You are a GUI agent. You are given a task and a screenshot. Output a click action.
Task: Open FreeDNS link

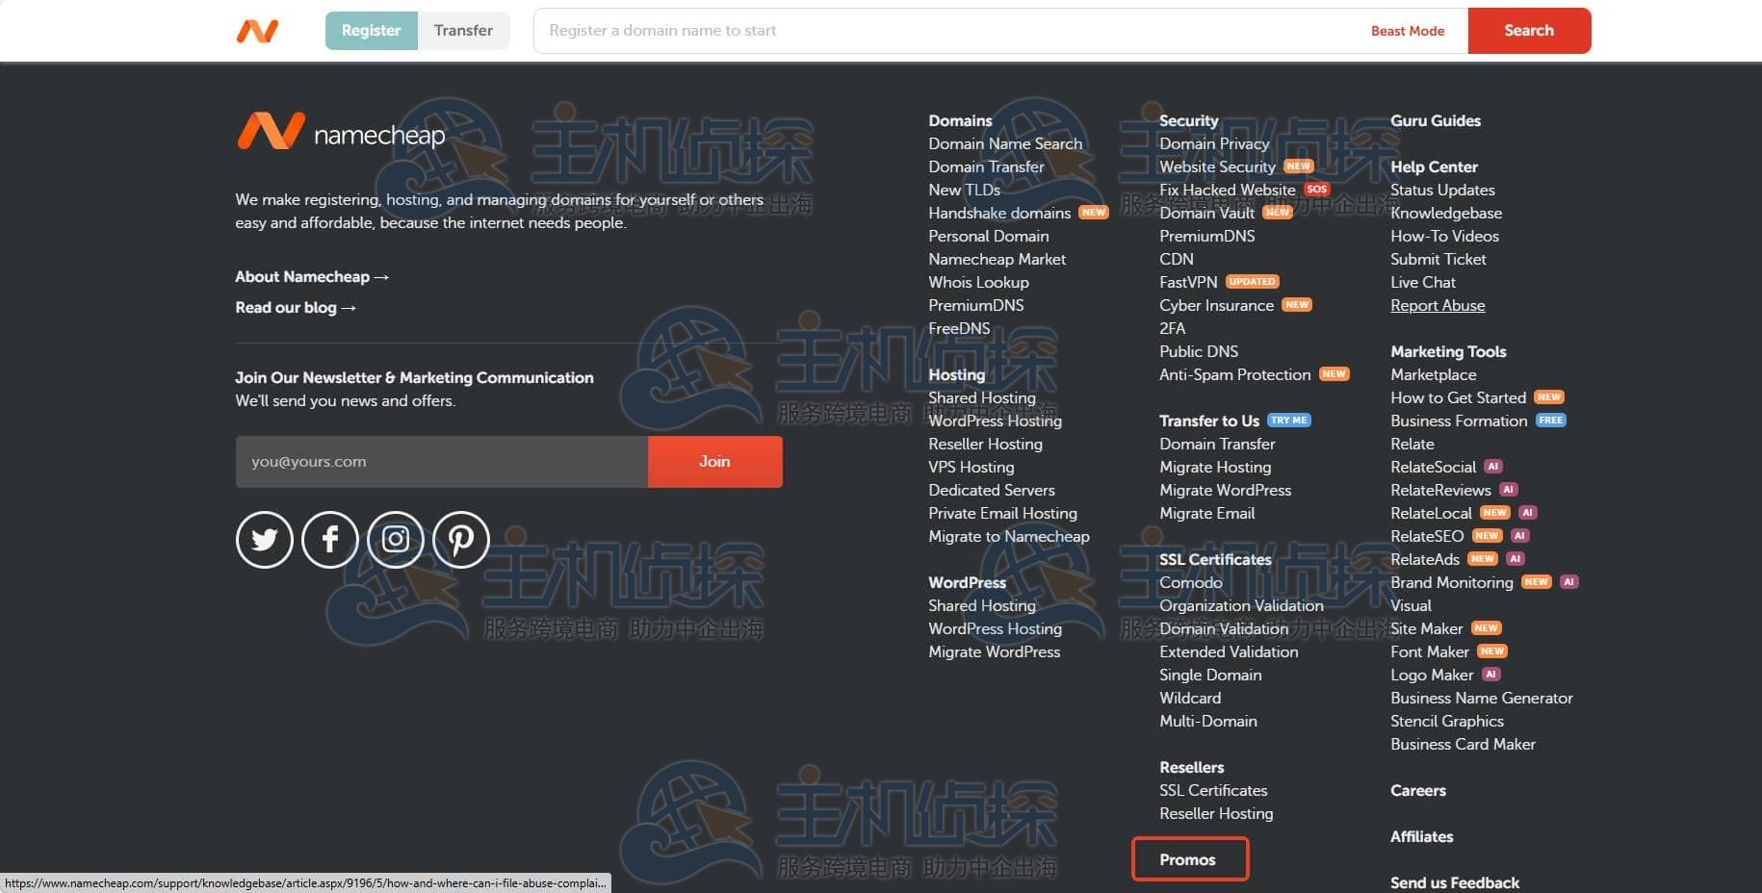pyautogui.click(x=959, y=329)
